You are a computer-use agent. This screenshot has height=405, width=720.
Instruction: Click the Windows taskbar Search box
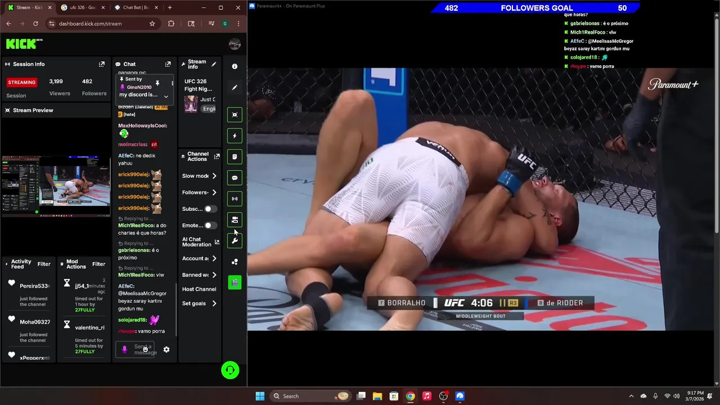pyautogui.click(x=310, y=396)
